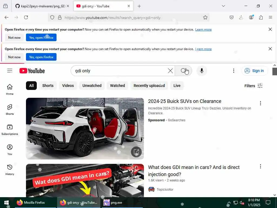Image resolution: width=277 pixels, height=208 pixels.
Task: Open the Firefox account icon
Action: pyautogui.click(x=251, y=17)
